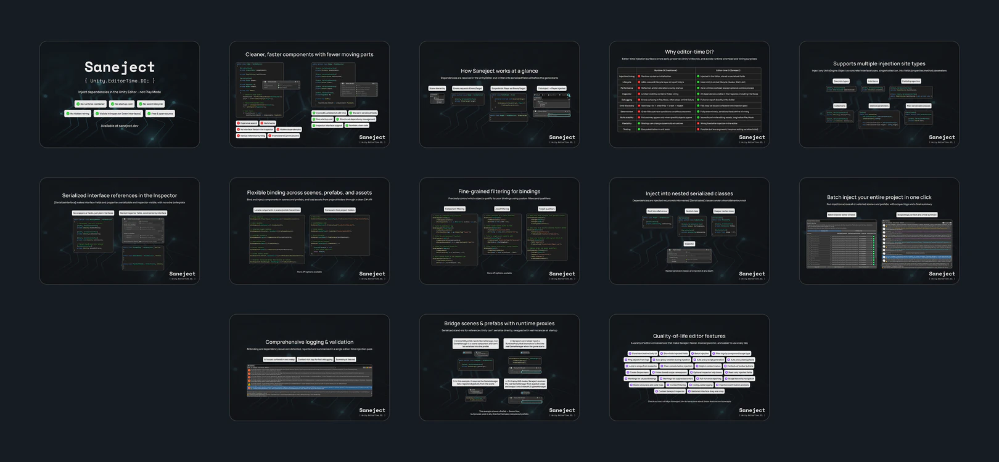This screenshot has width=999, height=462.
Task: Click 'Available at saneject.dev' text
Action: [120, 126]
